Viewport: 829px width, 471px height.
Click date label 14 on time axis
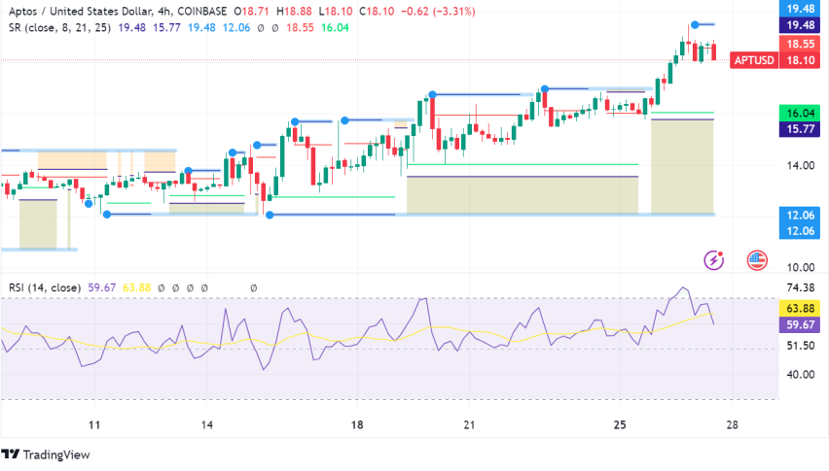[206, 424]
